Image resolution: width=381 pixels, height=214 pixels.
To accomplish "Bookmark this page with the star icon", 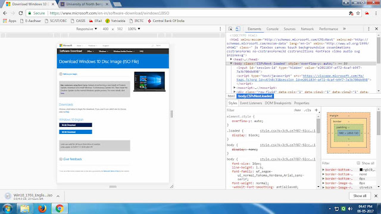I will (358, 13).
